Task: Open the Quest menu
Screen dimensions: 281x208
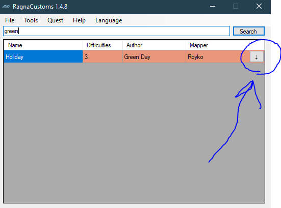Action: tap(55, 20)
